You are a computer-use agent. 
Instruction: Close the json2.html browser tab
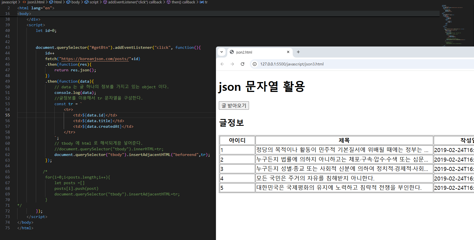click(x=288, y=52)
